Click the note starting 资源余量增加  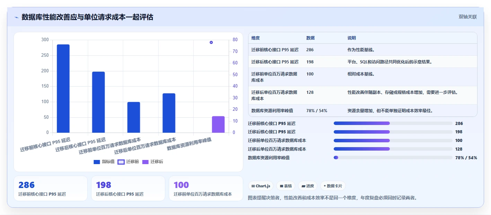pos(391,111)
